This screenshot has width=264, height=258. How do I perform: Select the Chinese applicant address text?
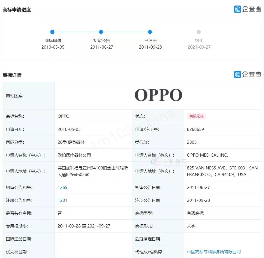pyautogui.click(x=93, y=171)
